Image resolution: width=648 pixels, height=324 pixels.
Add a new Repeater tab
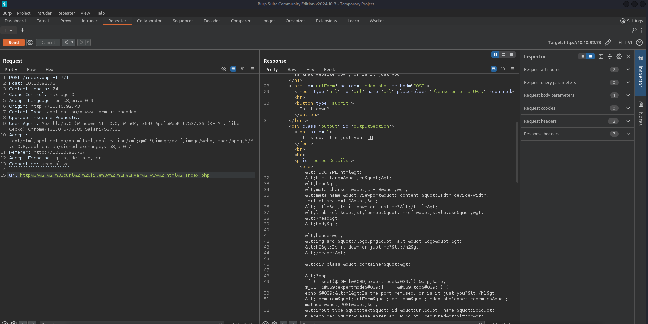(22, 30)
